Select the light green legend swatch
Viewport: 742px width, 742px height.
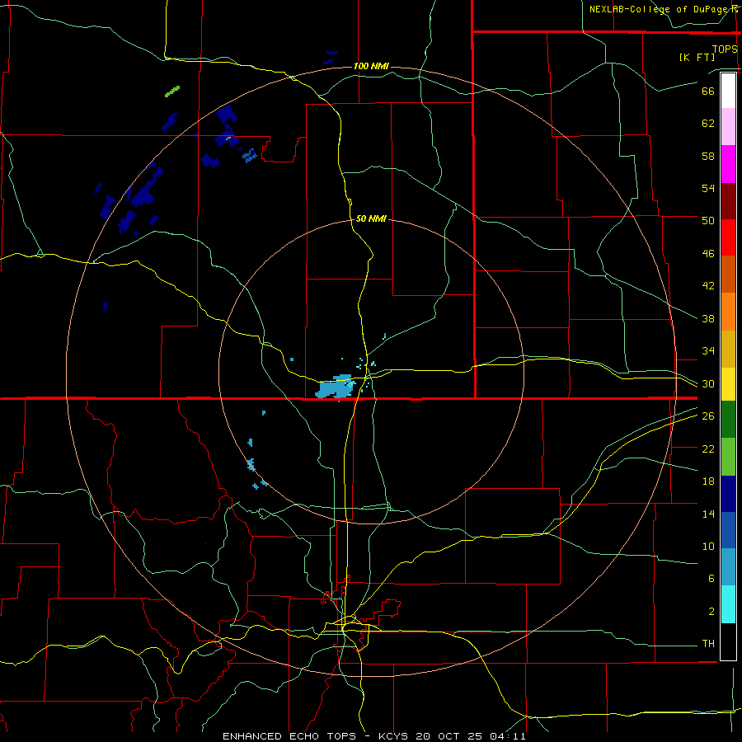[x=728, y=457]
